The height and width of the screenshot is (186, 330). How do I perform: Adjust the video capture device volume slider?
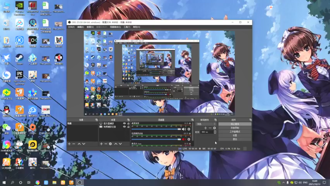(156, 139)
